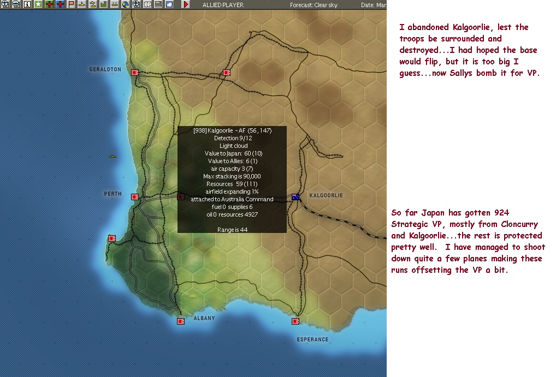556x377 pixels.
Task: Click 'airfield expanding 1%' line
Action: click(x=232, y=192)
